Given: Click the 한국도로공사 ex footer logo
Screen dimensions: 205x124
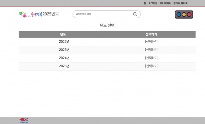Looking at the screenshot, I should tap(24, 121).
